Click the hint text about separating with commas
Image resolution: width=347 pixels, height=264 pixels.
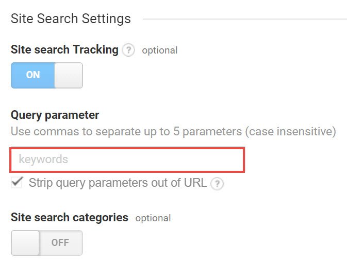[173, 131]
